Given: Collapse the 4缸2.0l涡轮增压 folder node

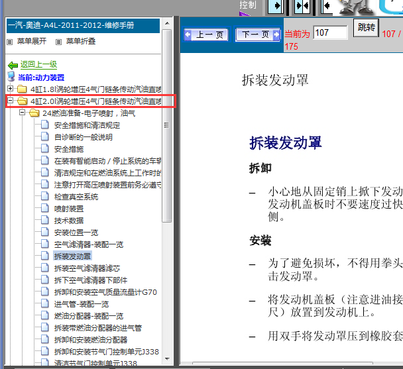Looking at the screenshot, I should [11, 101].
